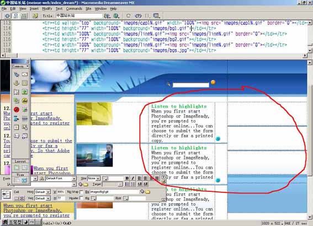Open the File menu

(x=4, y=9)
